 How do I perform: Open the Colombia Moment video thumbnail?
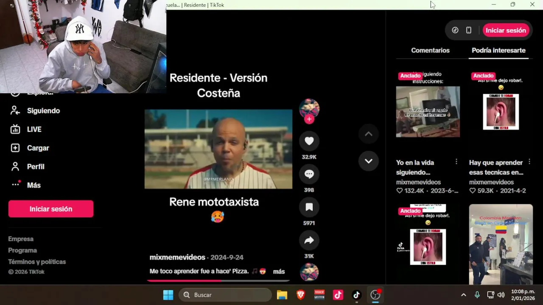coord(501,244)
